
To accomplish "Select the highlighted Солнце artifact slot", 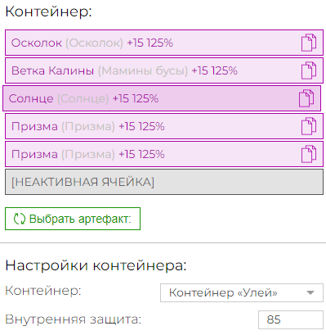I will click(162, 98).
